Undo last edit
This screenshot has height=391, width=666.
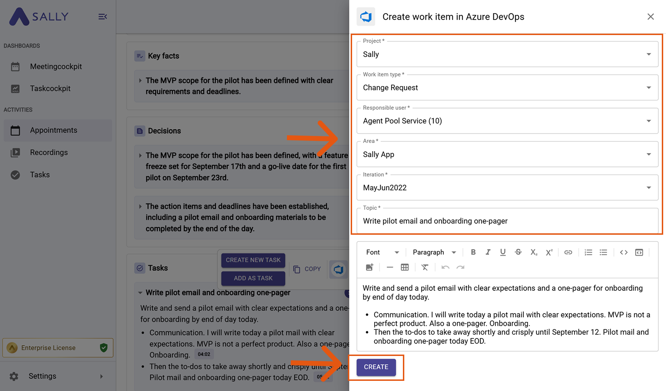click(445, 267)
